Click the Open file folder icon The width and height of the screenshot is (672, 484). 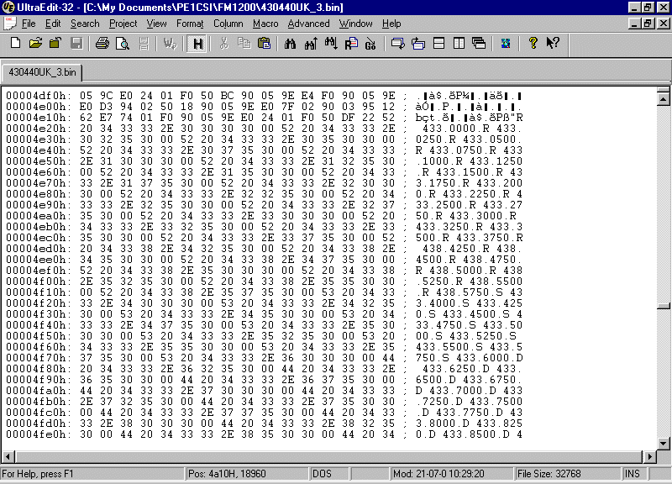click(35, 44)
